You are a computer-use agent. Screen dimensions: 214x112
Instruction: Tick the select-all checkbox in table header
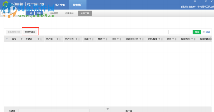tap(7, 39)
